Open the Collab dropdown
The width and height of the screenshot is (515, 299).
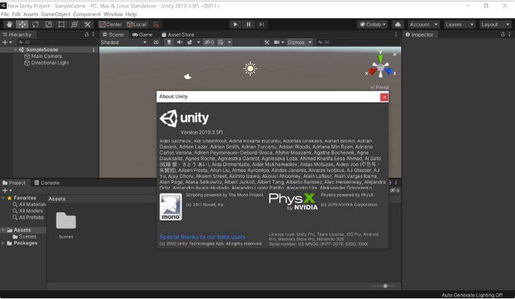point(372,25)
